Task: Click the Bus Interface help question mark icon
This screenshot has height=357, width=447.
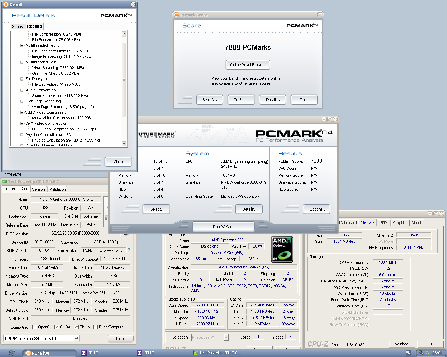Action: (129, 250)
